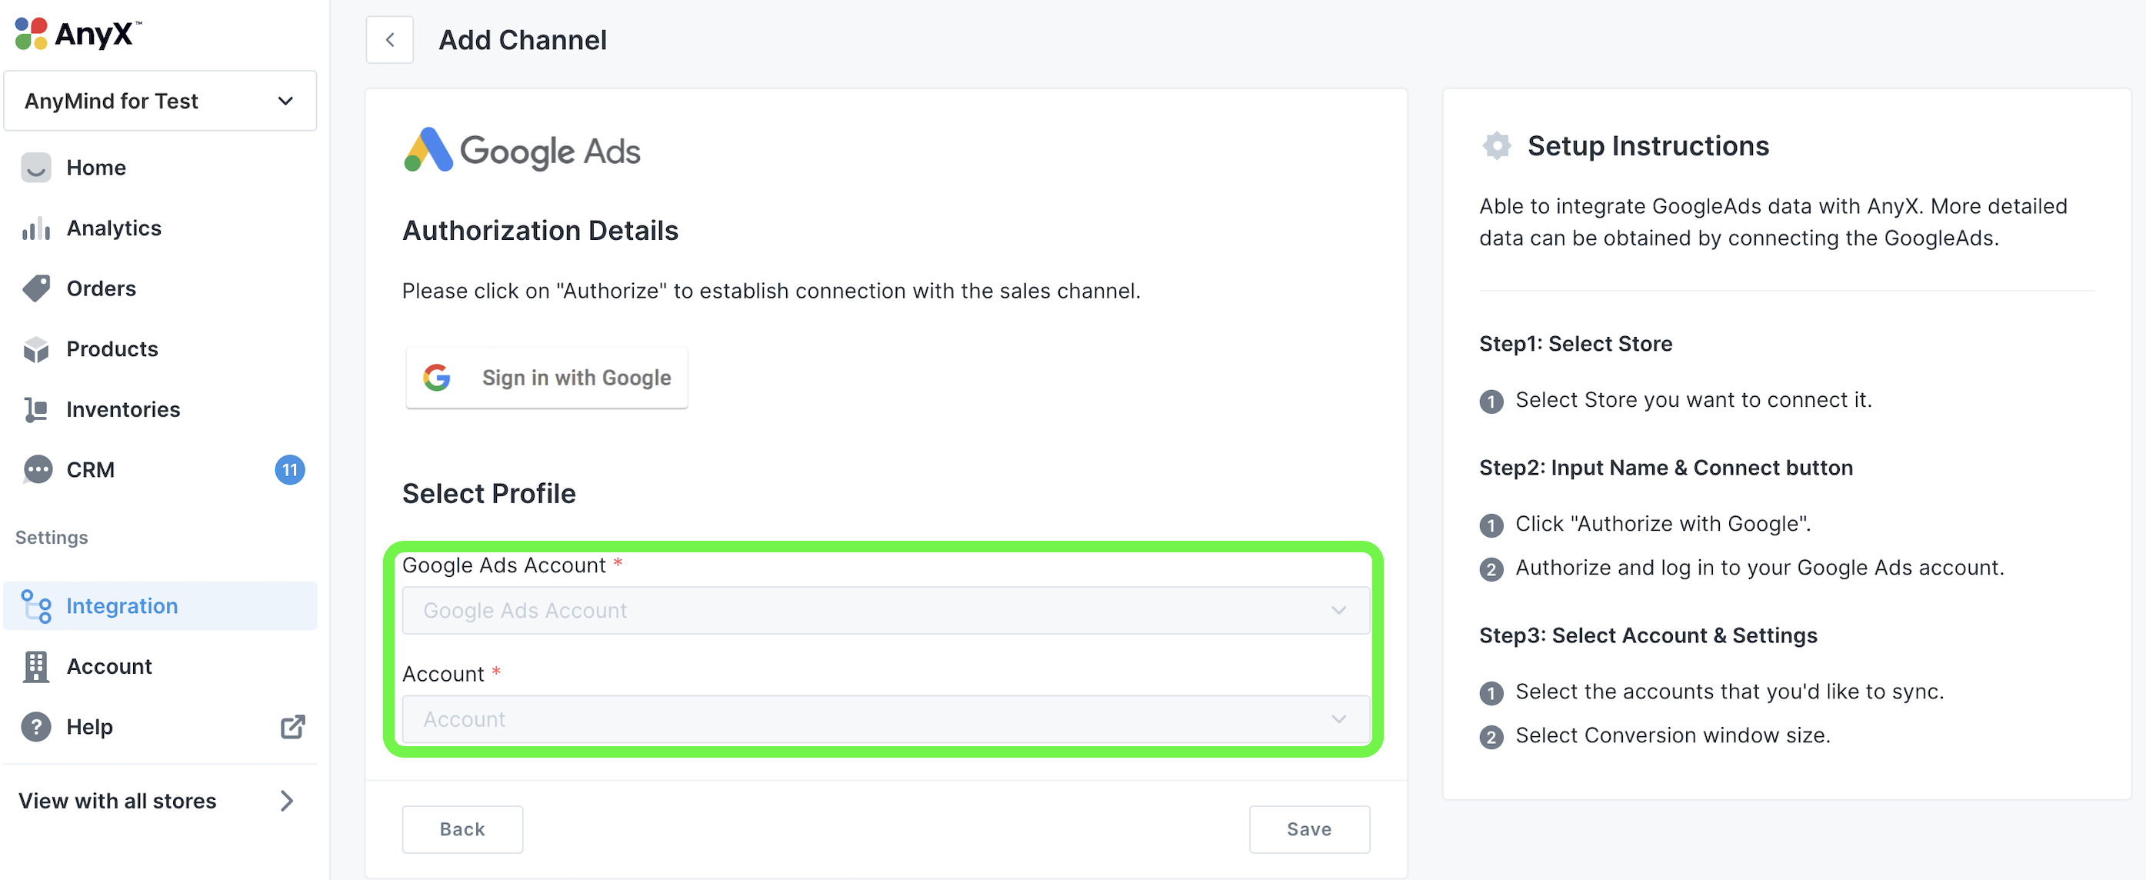Screen dimensions: 2146x880
Task: Open the Google Ads Account dropdown
Action: click(885, 611)
